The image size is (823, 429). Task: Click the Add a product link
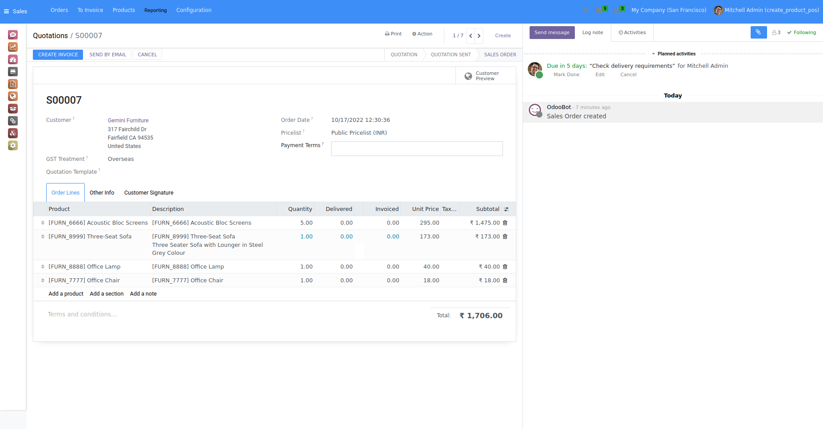coord(66,294)
